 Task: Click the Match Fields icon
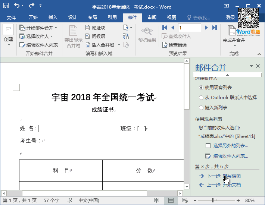(x=126, y=36)
